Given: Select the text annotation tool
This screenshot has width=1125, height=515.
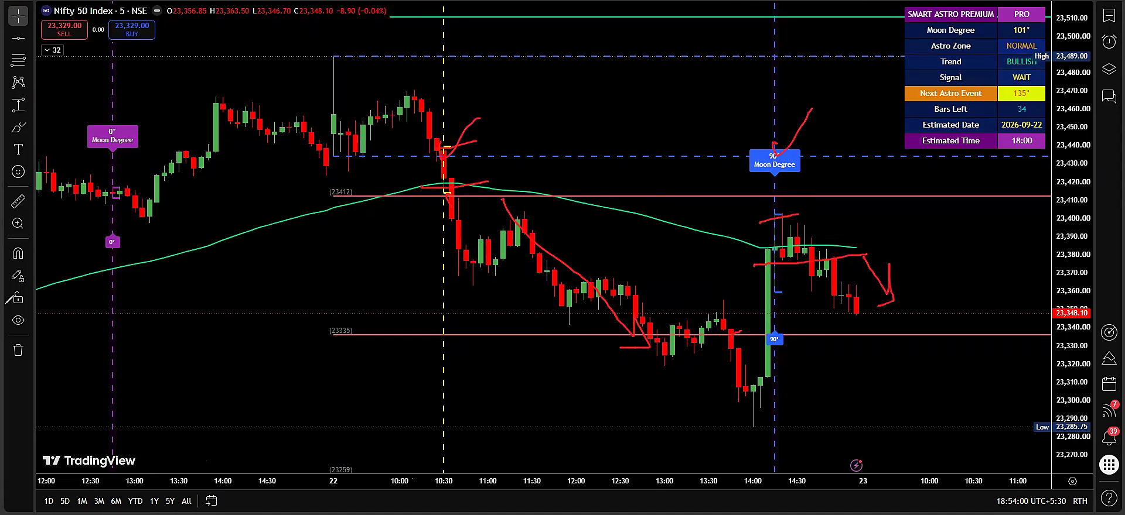Looking at the screenshot, I should 18,149.
